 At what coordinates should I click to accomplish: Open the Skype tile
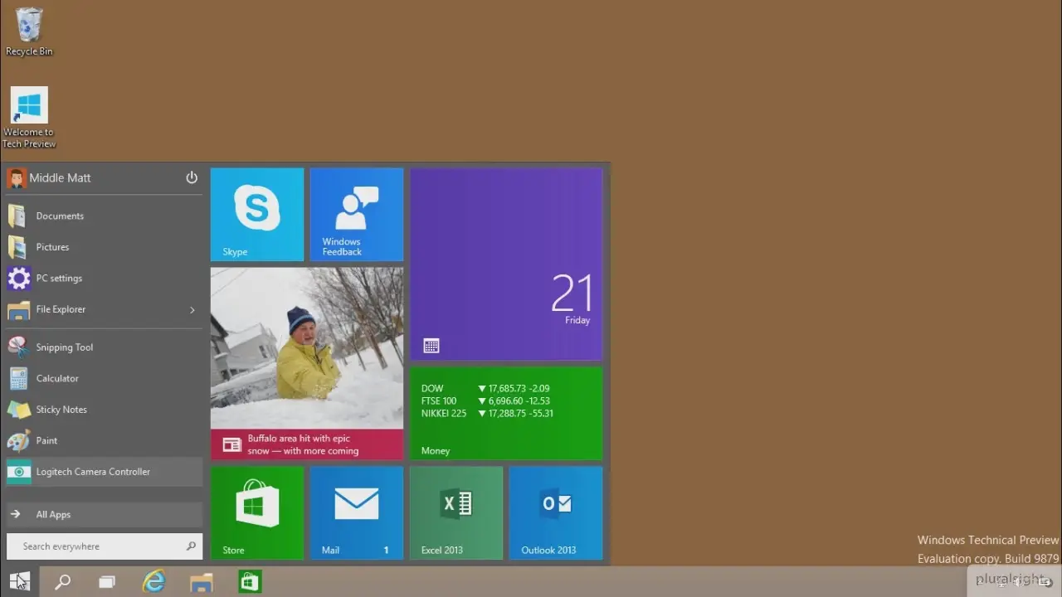point(257,215)
